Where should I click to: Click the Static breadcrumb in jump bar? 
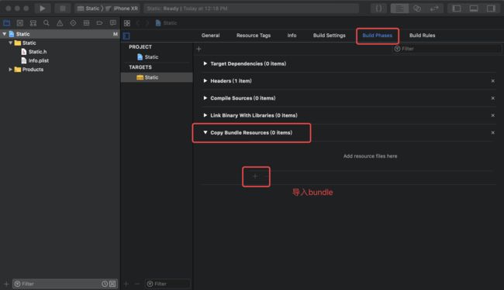pyautogui.click(x=166, y=23)
